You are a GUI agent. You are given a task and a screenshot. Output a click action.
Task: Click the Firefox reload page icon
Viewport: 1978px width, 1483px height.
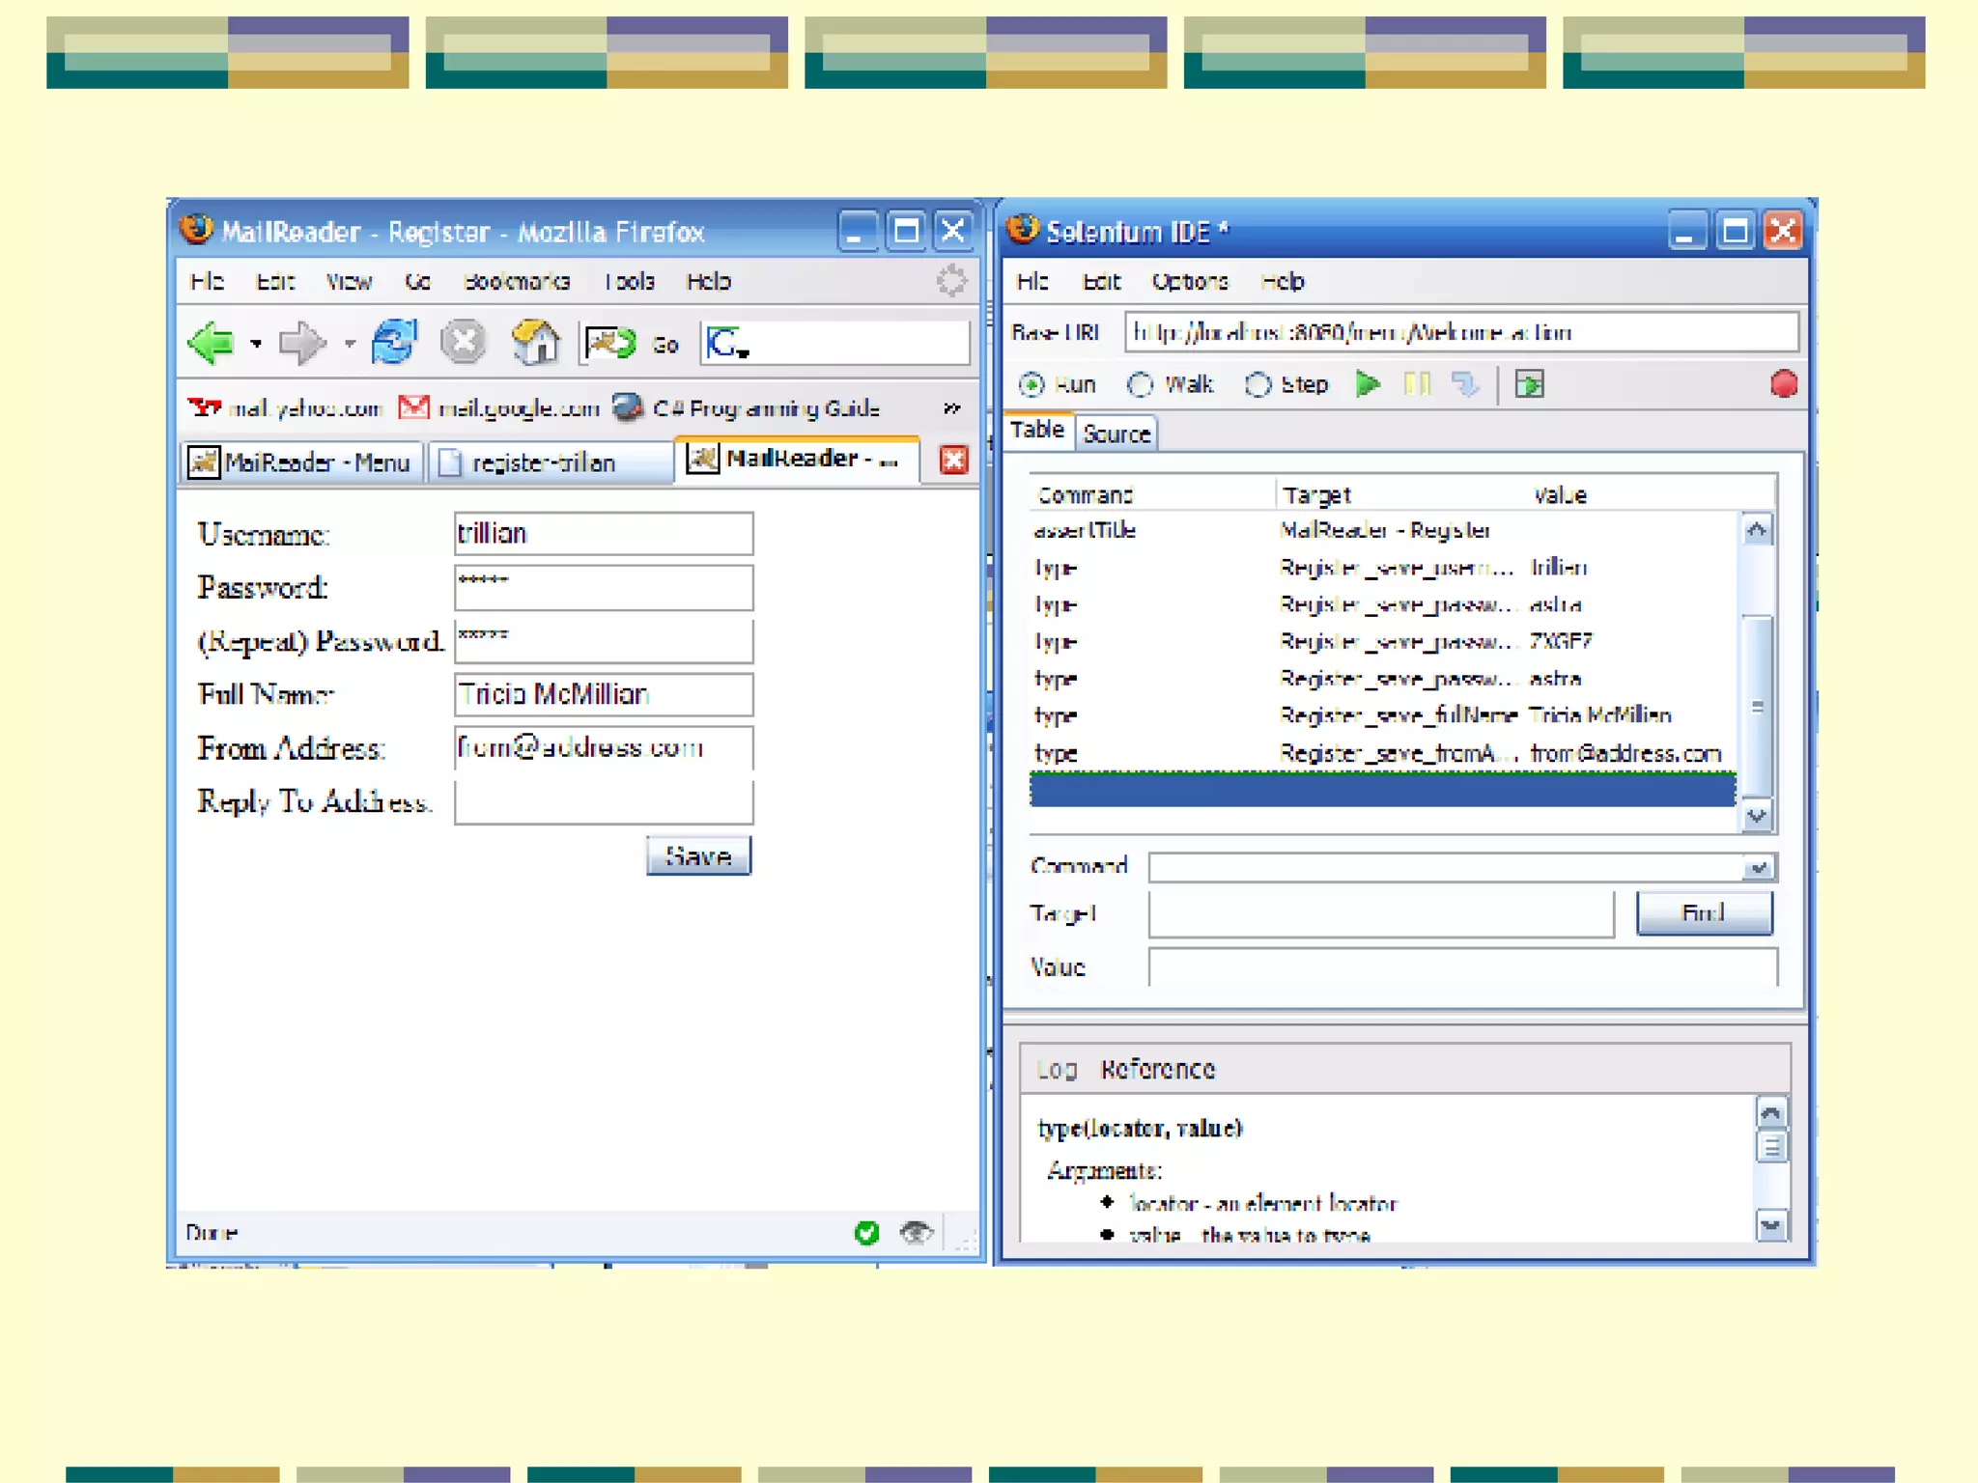(x=394, y=343)
